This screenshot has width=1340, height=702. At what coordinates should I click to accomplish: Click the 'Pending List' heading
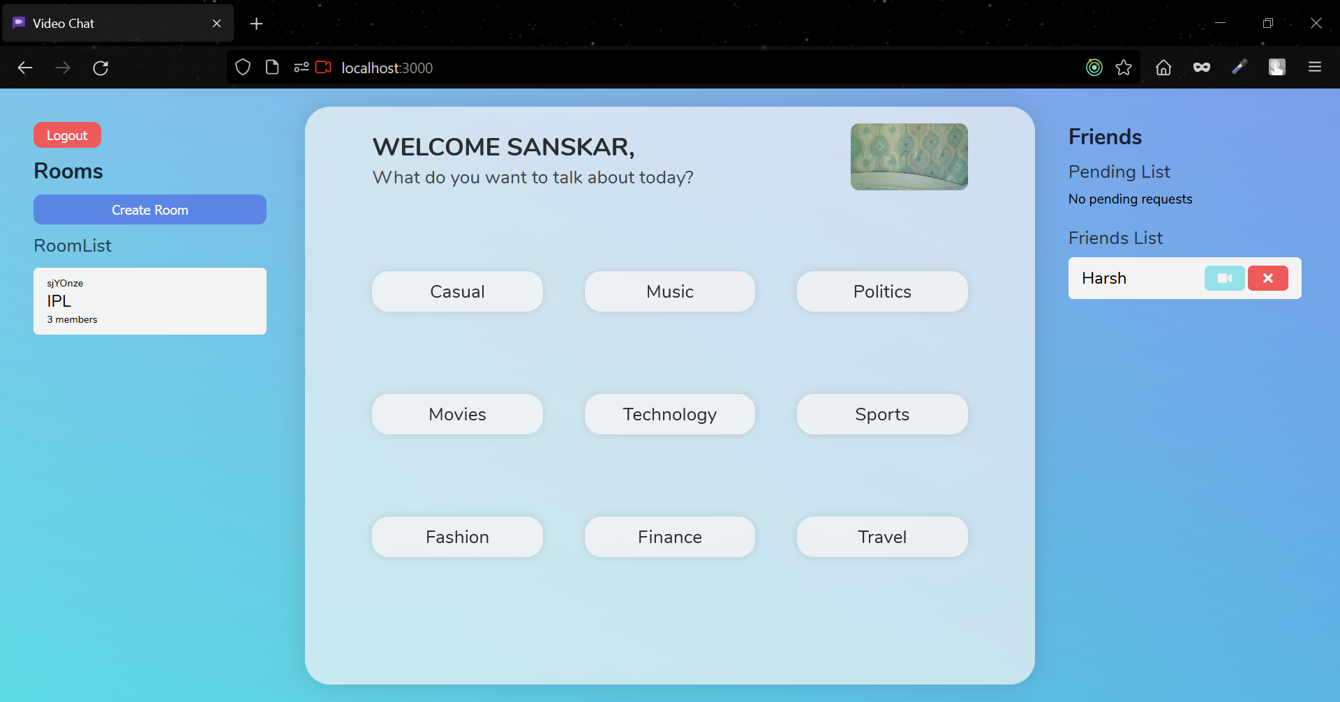point(1119,171)
